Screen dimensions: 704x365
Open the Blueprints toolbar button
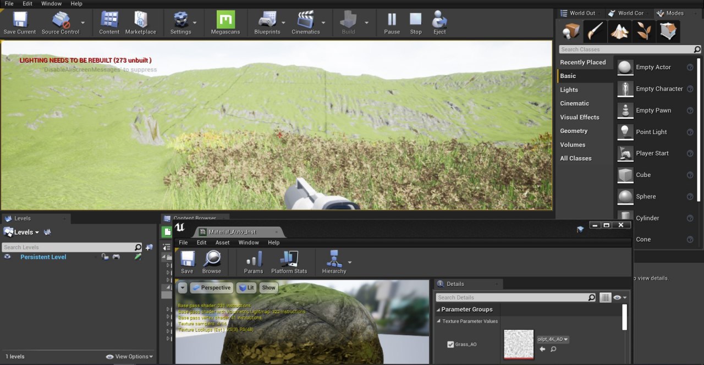coord(267,23)
